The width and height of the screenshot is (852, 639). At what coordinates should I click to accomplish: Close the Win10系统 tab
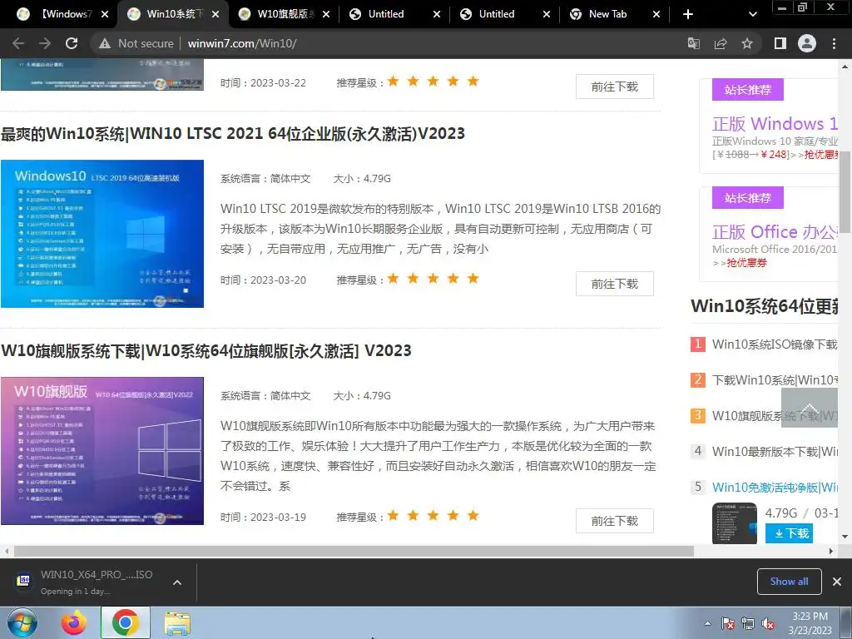click(215, 14)
